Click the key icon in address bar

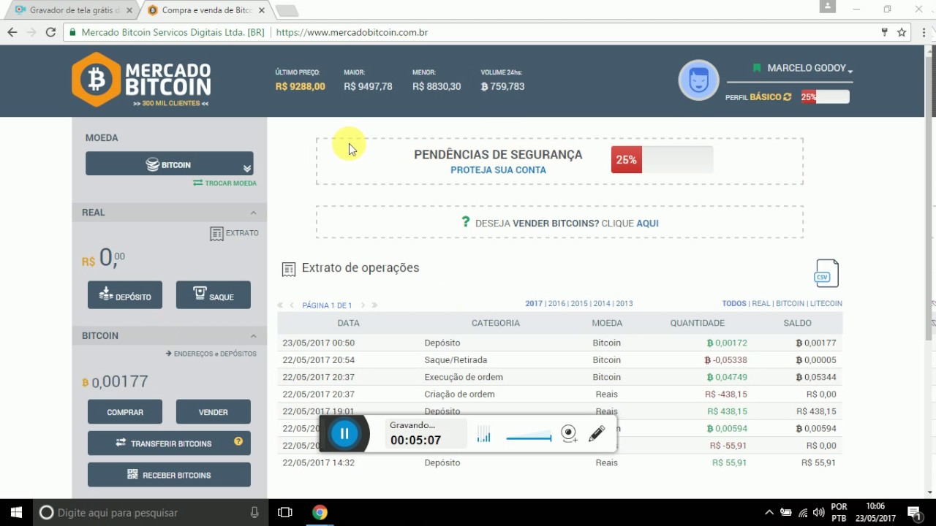[884, 32]
